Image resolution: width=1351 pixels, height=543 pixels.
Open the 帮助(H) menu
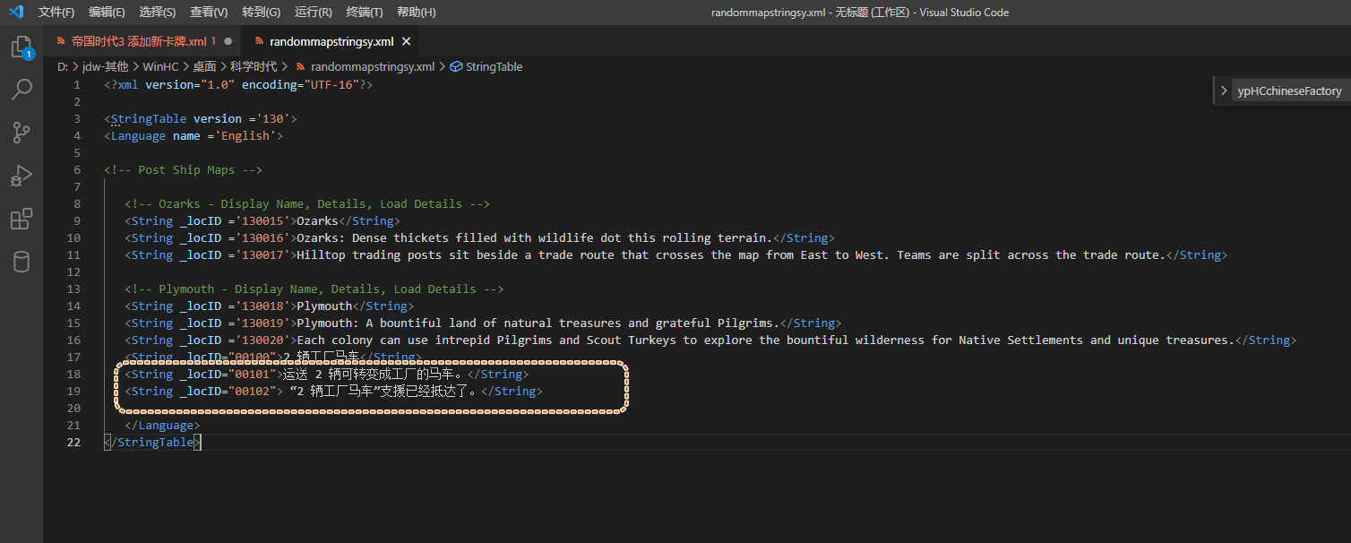point(417,12)
